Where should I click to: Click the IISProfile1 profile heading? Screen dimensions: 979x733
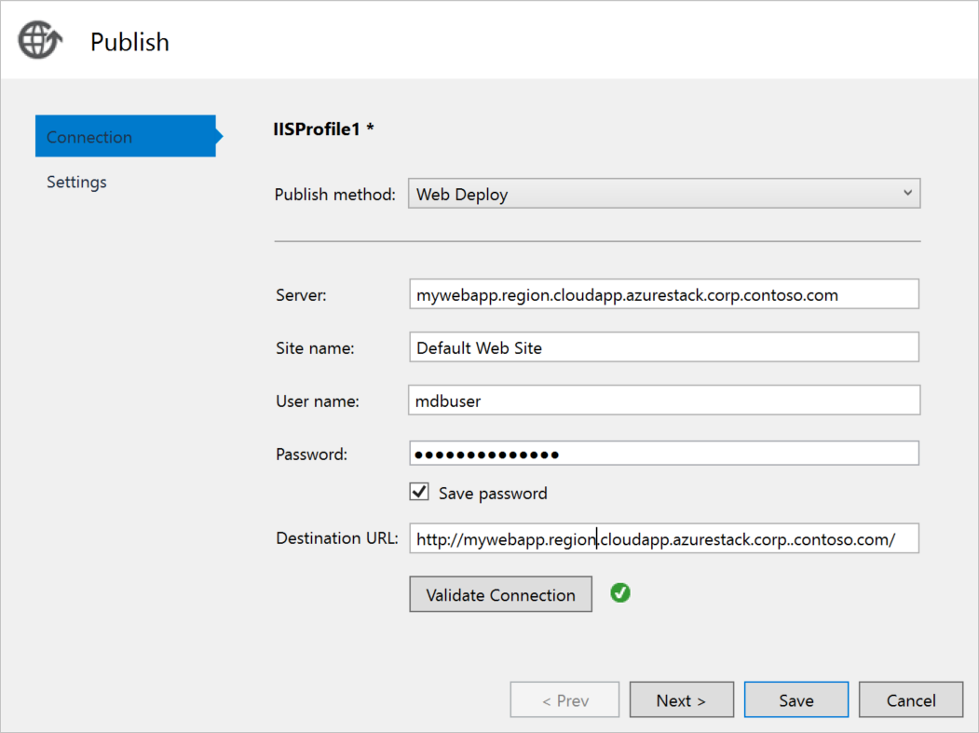323,129
